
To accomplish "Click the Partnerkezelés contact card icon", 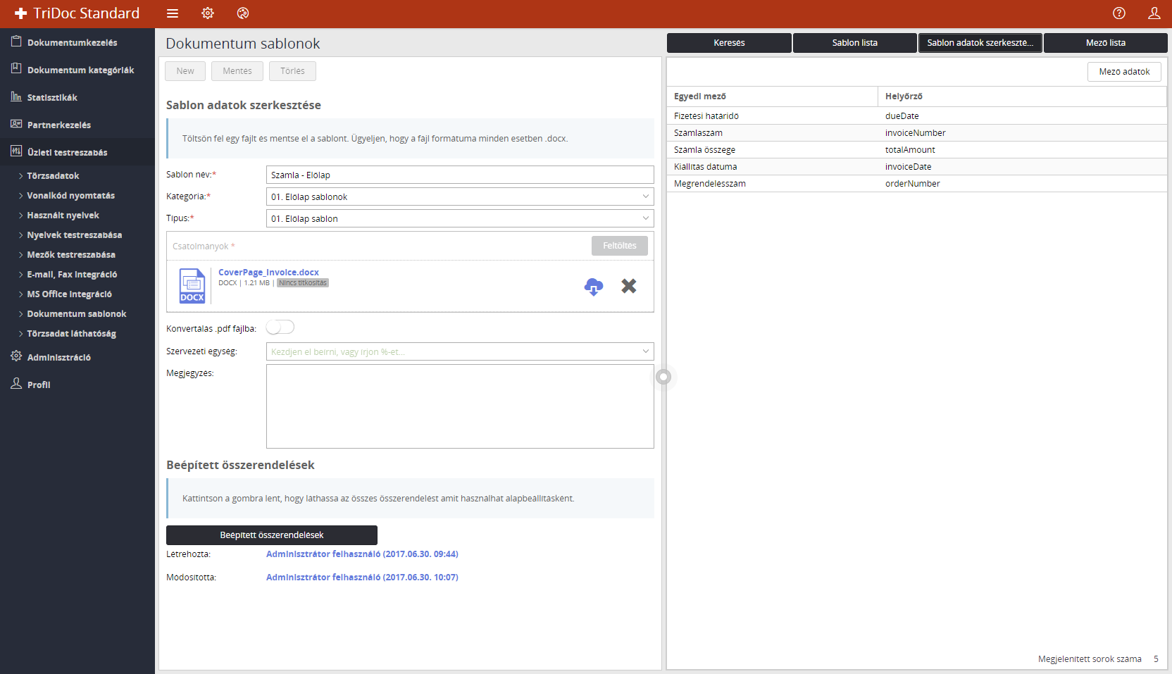I will coord(16,124).
